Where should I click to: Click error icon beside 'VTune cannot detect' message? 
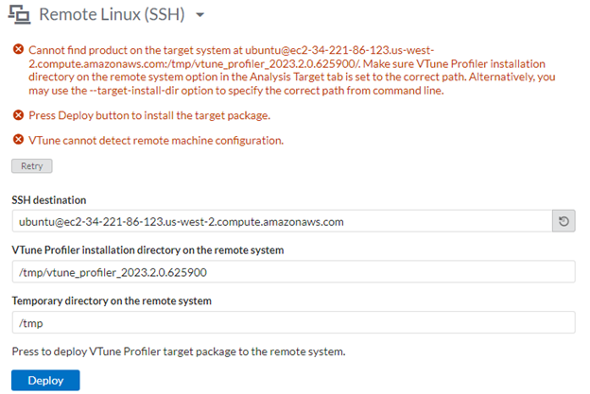point(17,140)
